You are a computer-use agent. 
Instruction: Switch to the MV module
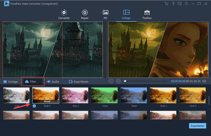click(x=105, y=14)
